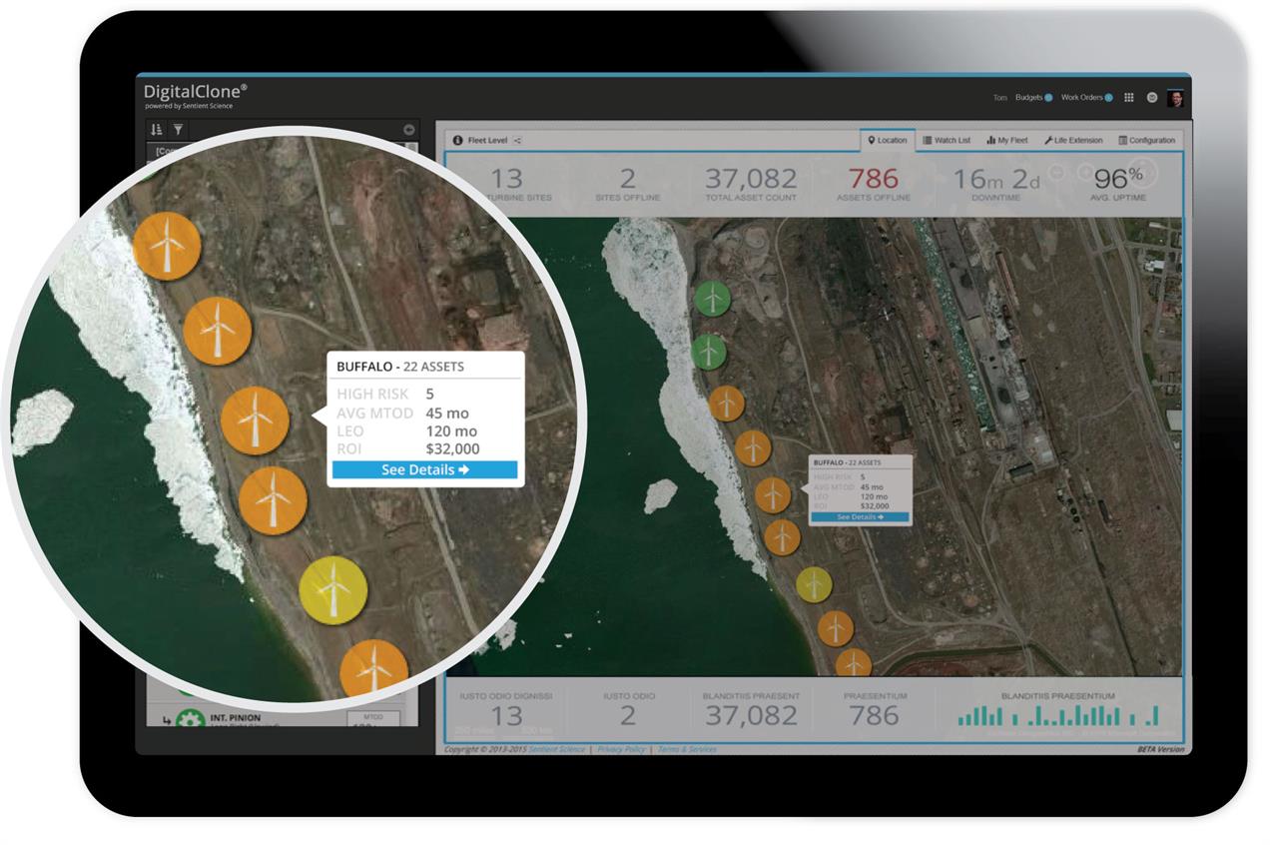Open the sort options in the left panel
1270x845 pixels.
coord(156,130)
